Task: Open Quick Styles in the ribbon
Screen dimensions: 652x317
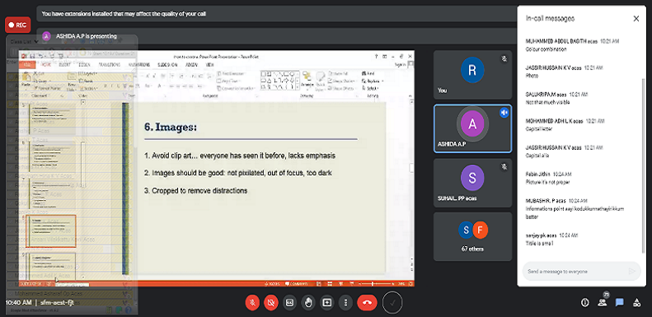Action: point(320,80)
